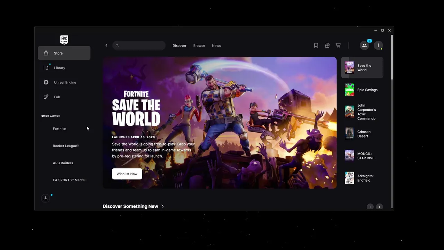Click the Fab logo icon
This screenshot has width=444, height=250.
coord(46,97)
